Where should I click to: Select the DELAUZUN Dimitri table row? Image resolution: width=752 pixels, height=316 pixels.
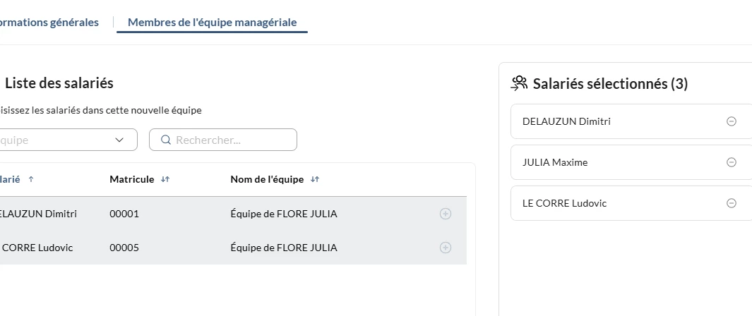tap(212, 214)
